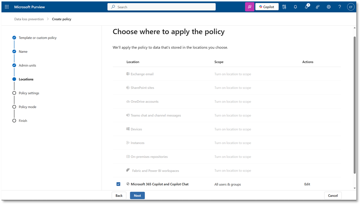The width and height of the screenshot is (361, 205).
Task: Open the app launcher waffle icon
Action: (7, 7)
